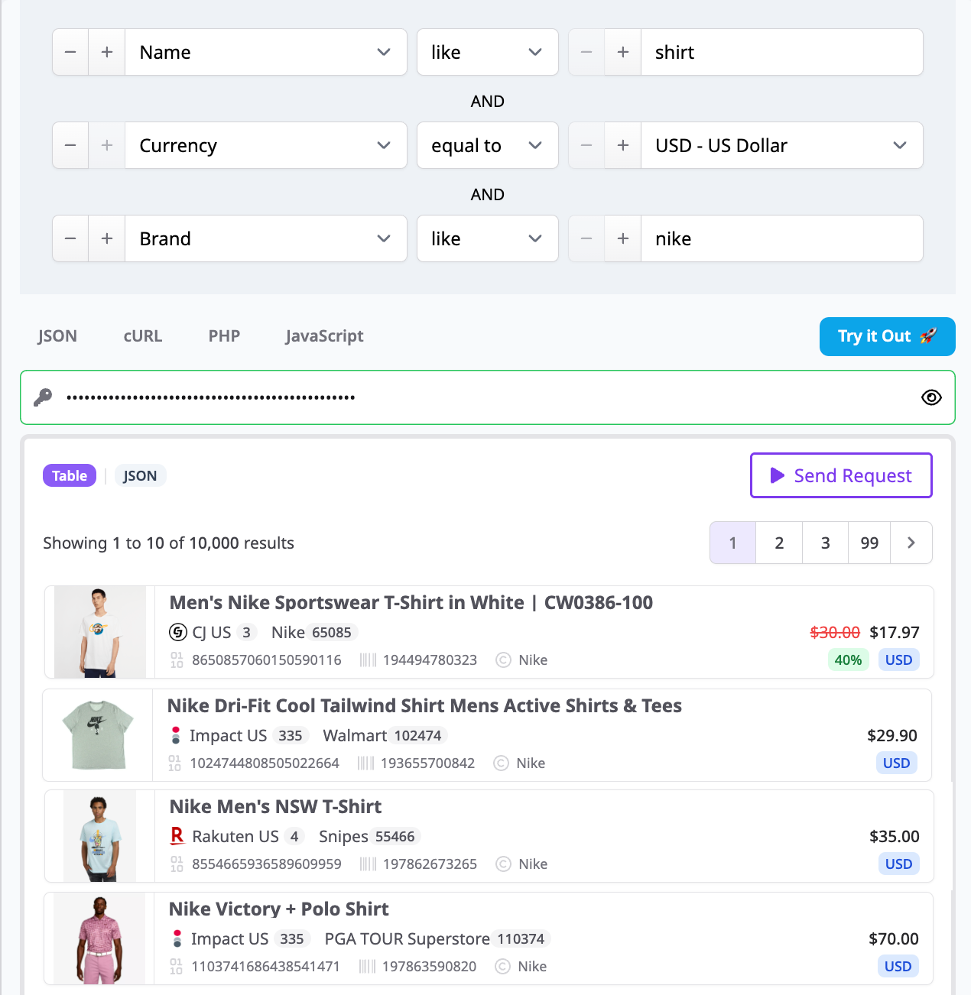Viewport: 971px width, 995px height.
Task: Select the cURL code tab
Action: tap(143, 336)
